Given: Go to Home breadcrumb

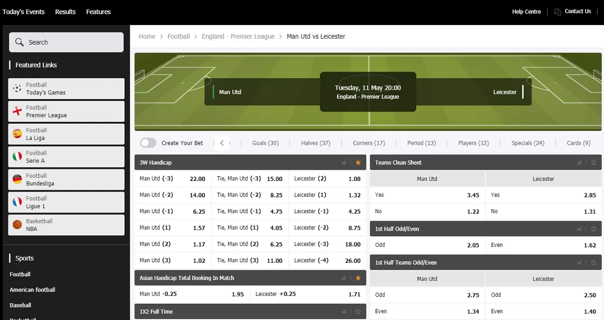Looking at the screenshot, I should [147, 36].
